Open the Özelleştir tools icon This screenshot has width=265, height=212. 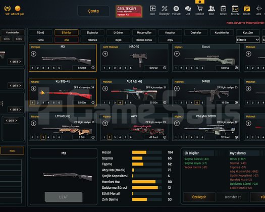tap(164, 9)
